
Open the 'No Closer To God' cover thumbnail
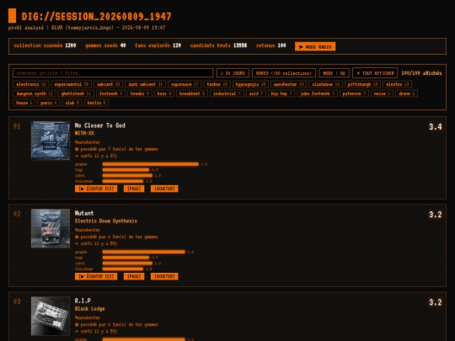[51, 141]
